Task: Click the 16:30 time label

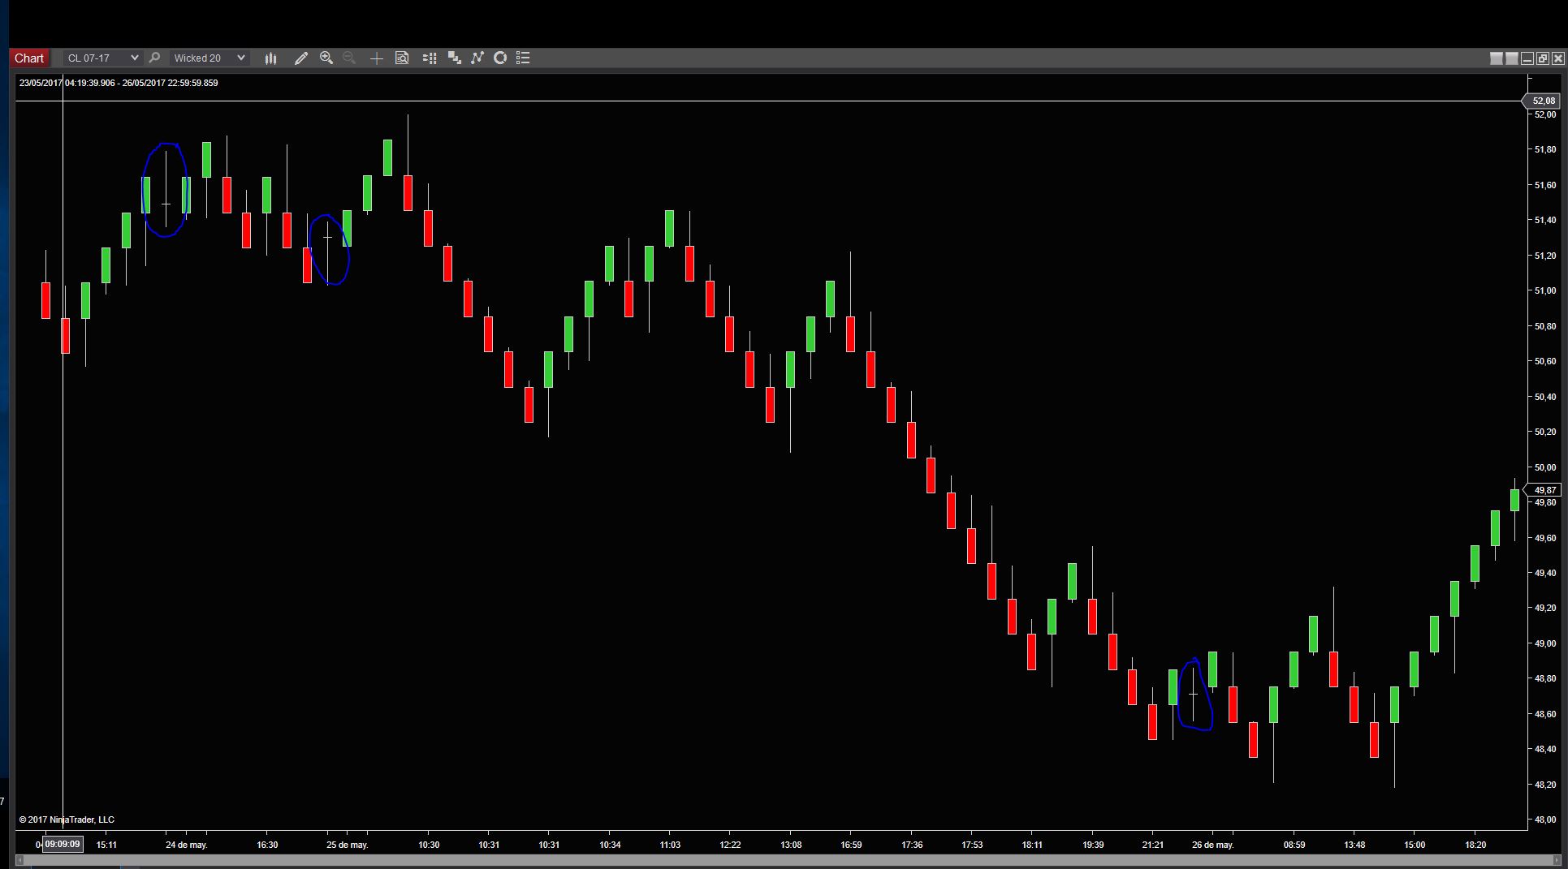Action: (267, 845)
